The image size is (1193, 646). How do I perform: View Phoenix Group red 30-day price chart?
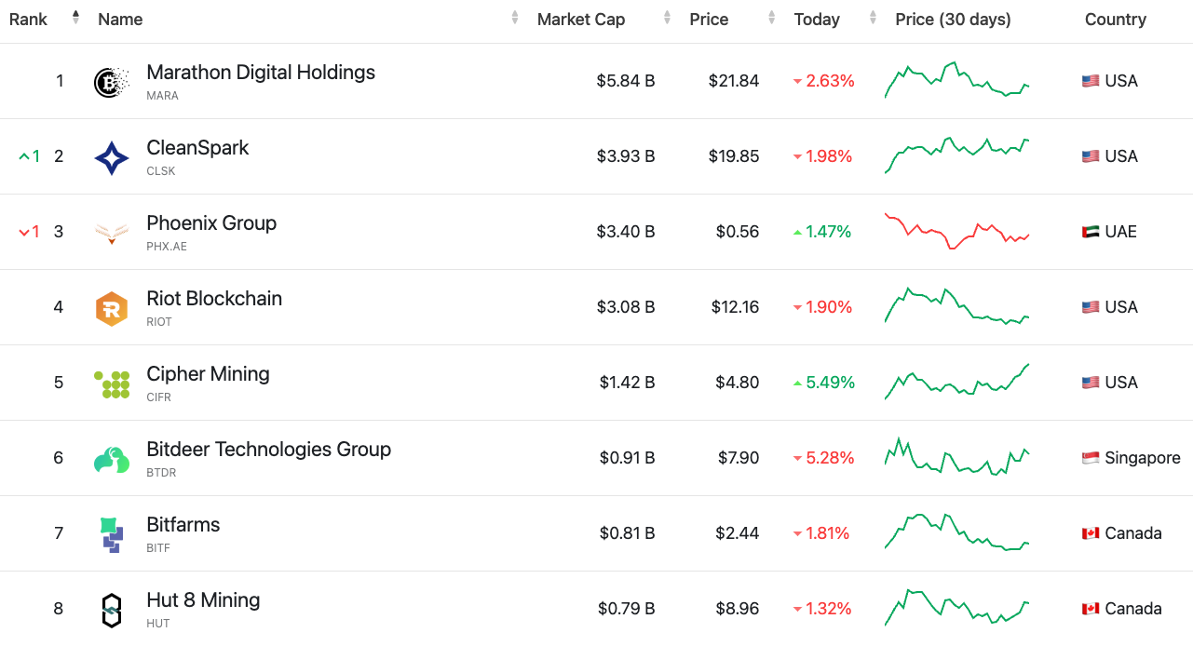956,231
